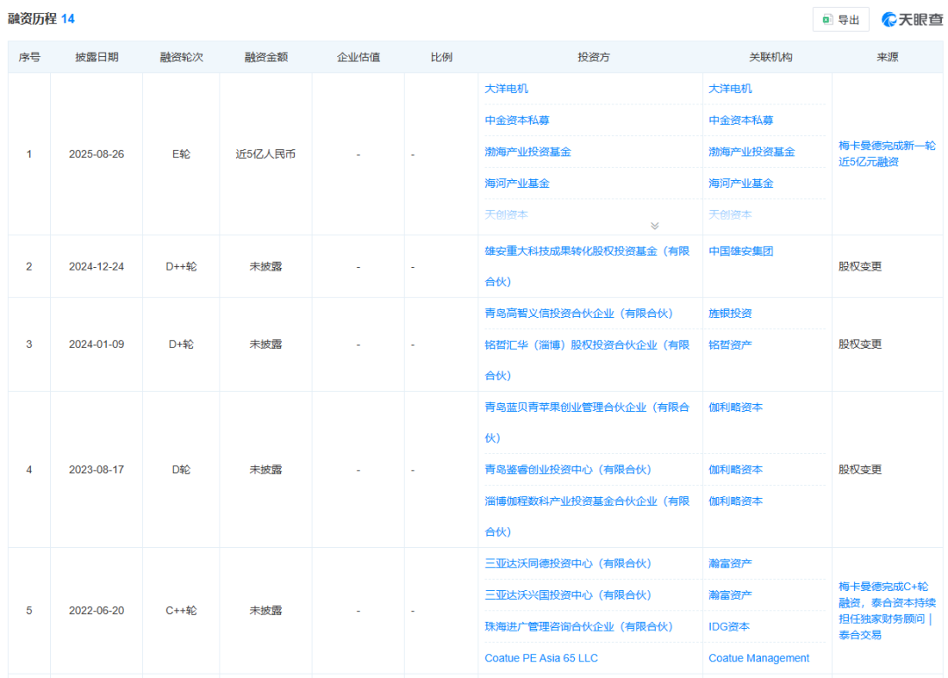Open 渤海产业投资基金 in the 关联机构 column
Image resolution: width=948 pixels, height=678 pixels.
pyautogui.click(x=751, y=152)
